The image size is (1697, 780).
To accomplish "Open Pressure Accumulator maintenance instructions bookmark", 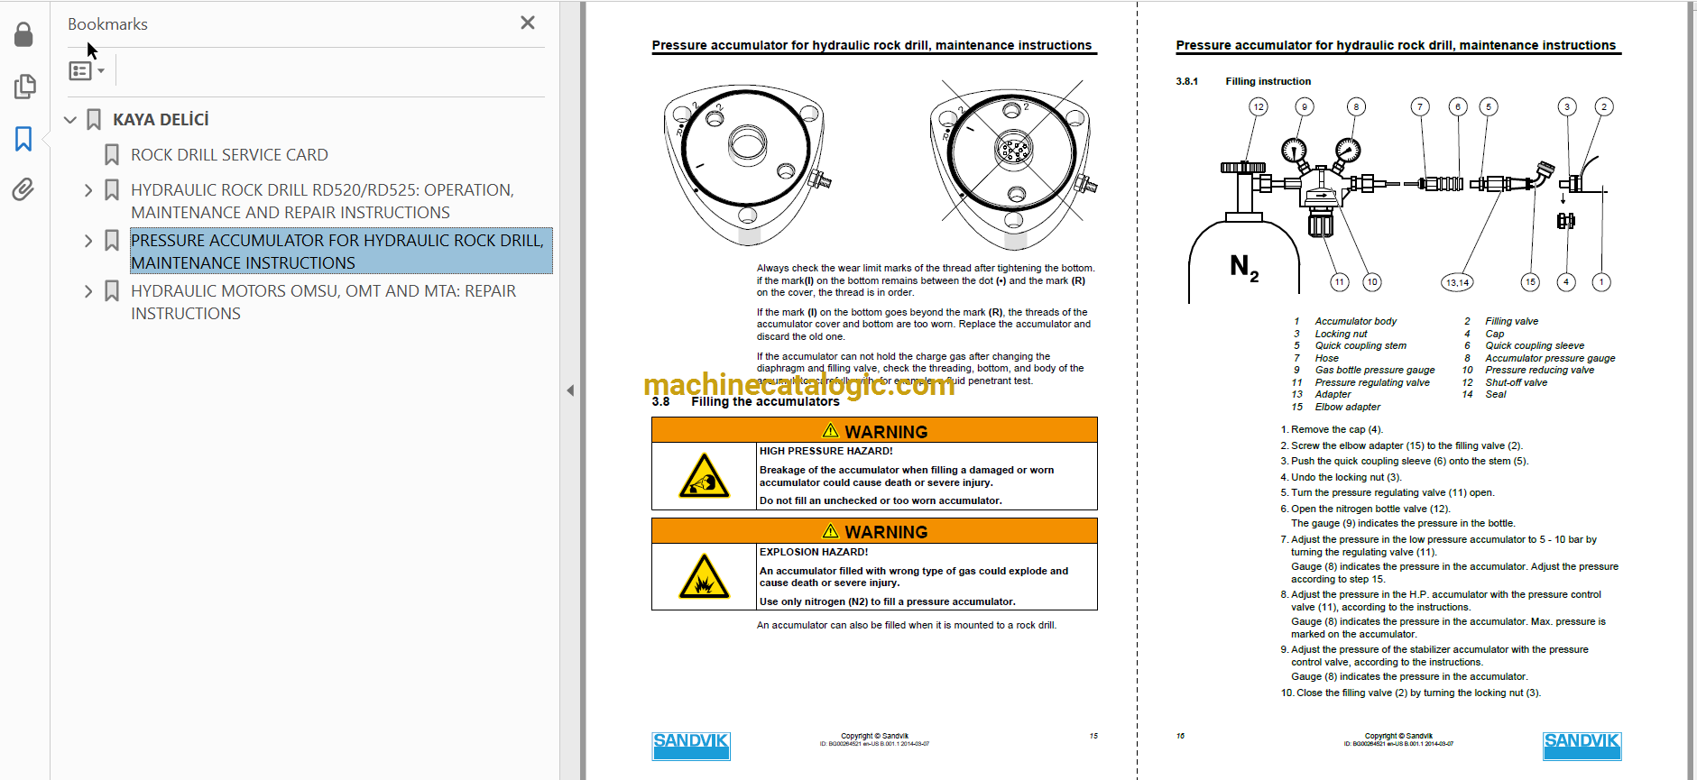I will pos(341,251).
